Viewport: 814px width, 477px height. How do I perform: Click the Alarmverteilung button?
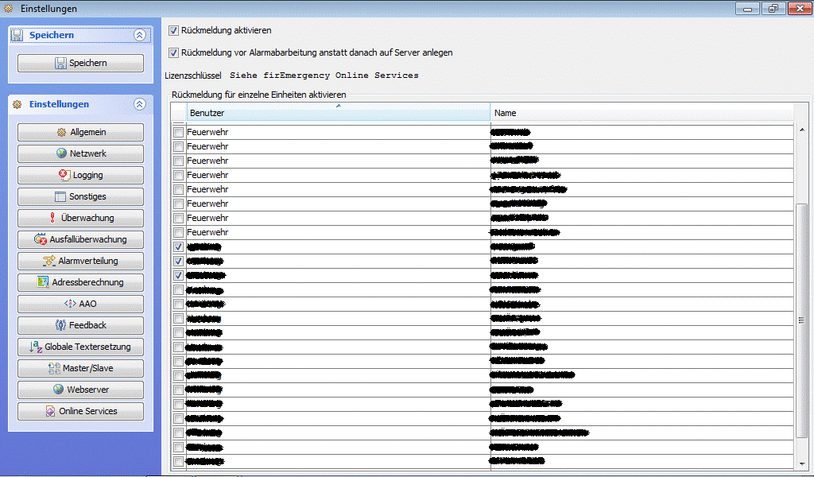click(80, 261)
